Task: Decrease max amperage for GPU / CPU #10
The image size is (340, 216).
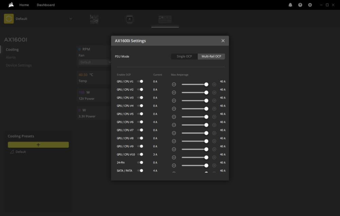Action: tap(174, 157)
